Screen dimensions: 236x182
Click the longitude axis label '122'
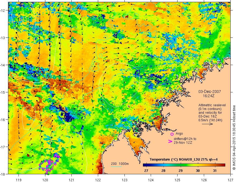(98, 180)
